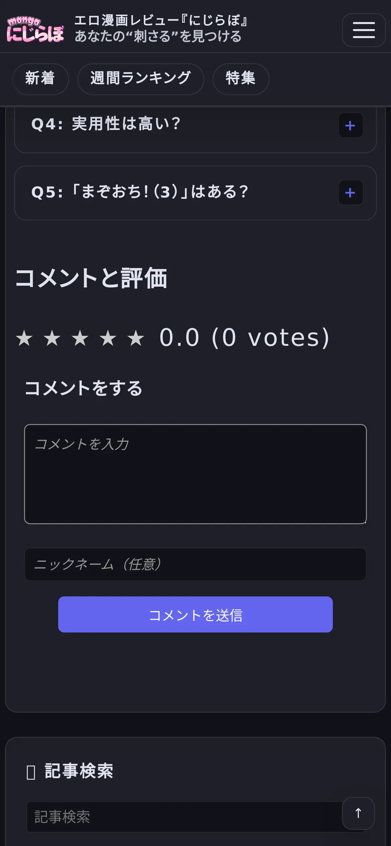391x846 pixels.
Task: Click the fourth rating star
Action: (x=108, y=338)
